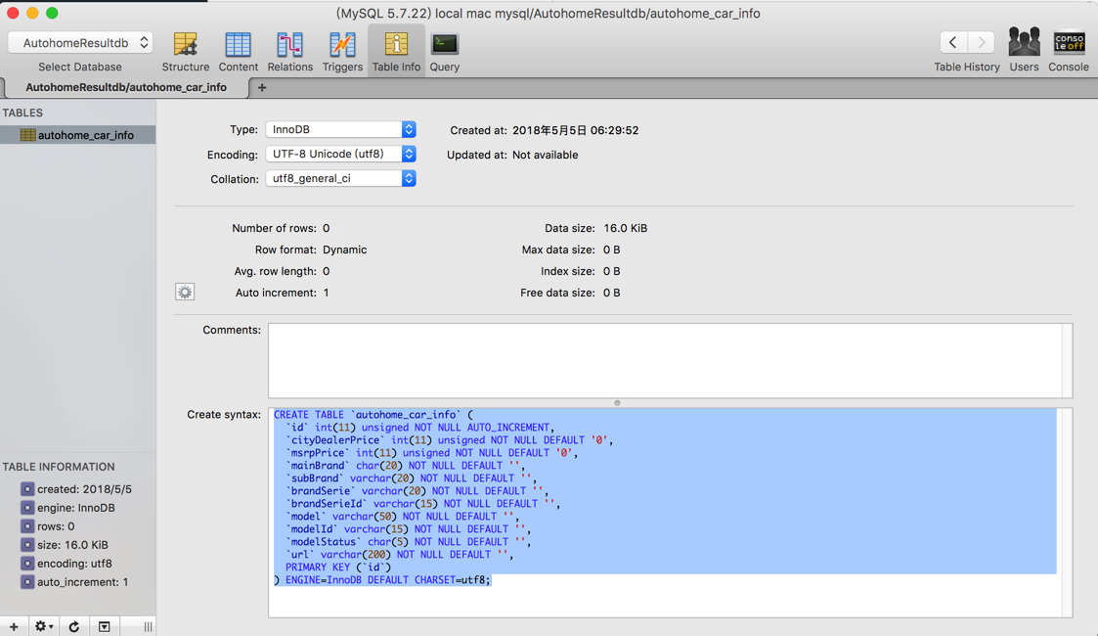This screenshot has width=1098, height=636.
Task: Click in the Comments field
Action: click(x=670, y=360)
